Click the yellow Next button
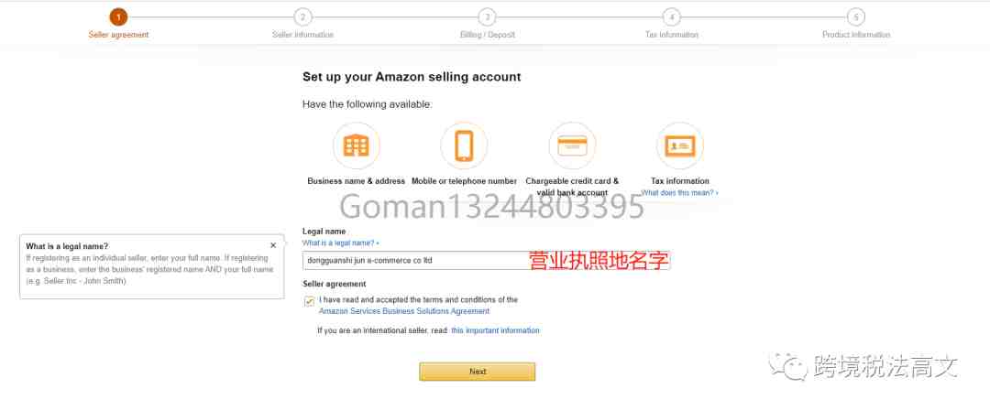990x410 pixels. pos(478,372)
